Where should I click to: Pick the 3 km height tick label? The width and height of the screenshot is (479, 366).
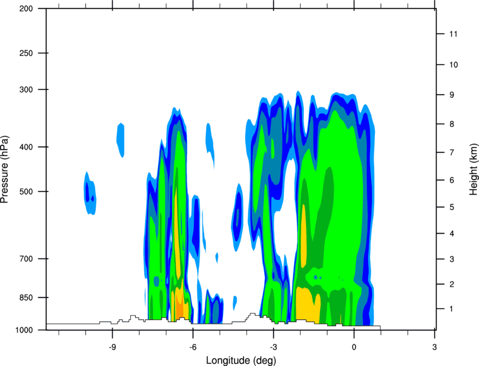(452, 259)
